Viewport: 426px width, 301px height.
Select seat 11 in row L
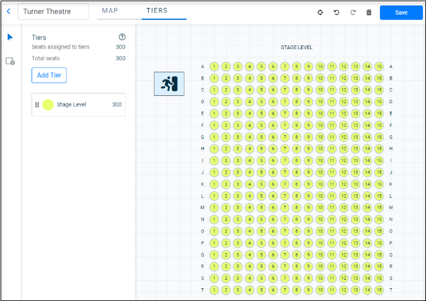tap(332, 196)
